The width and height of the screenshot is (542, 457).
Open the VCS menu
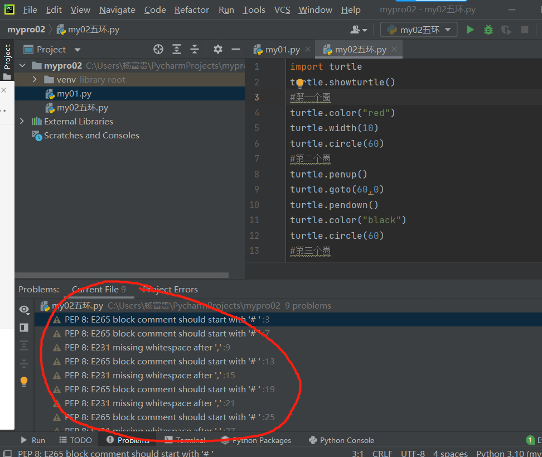282,10
